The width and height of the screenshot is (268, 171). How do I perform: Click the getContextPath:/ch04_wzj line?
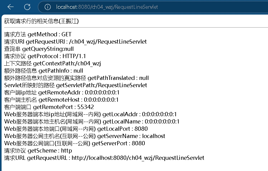(x=52, y=64)
